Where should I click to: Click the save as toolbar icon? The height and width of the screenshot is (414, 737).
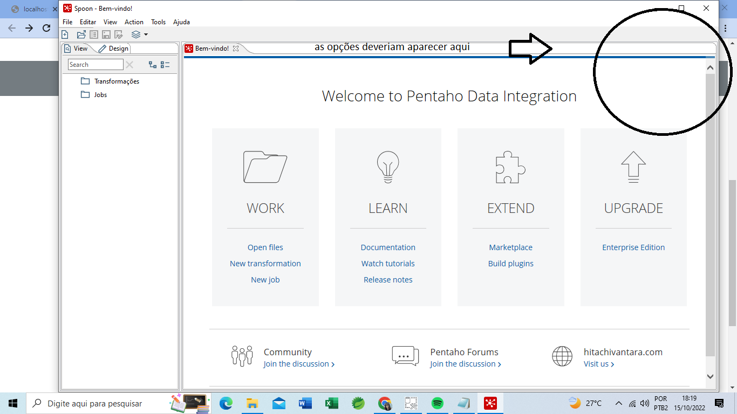[119, 34]
